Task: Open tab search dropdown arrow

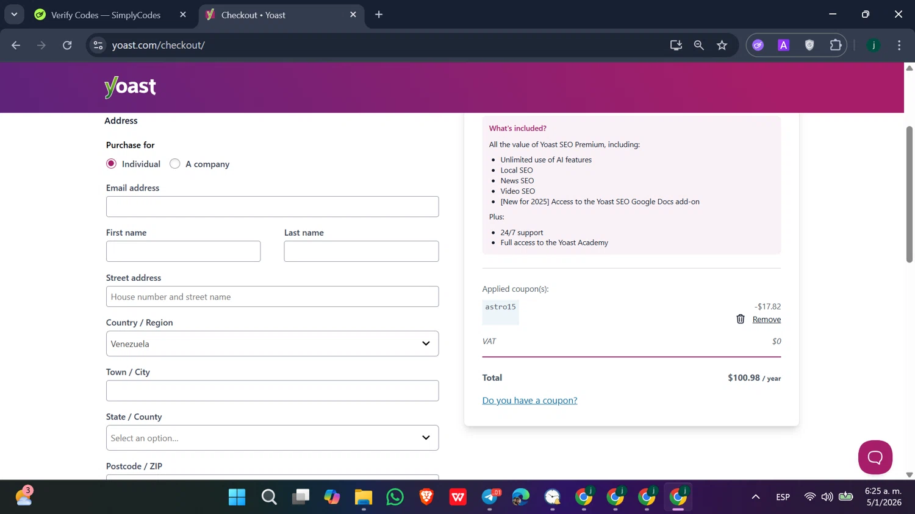Action: 14,15
